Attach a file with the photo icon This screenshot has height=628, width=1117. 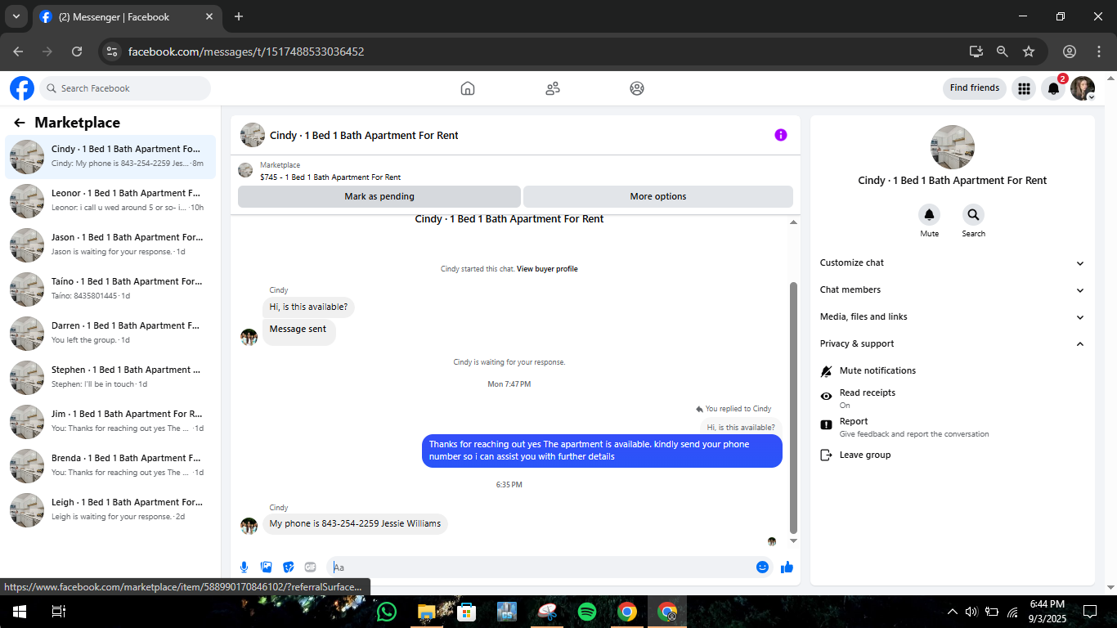266,567
